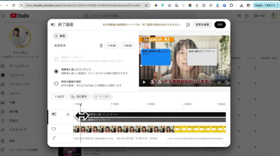Select 特定の動画の選択 radio option
This screenshot has height=156, width=280.
[x=56, y=84]
